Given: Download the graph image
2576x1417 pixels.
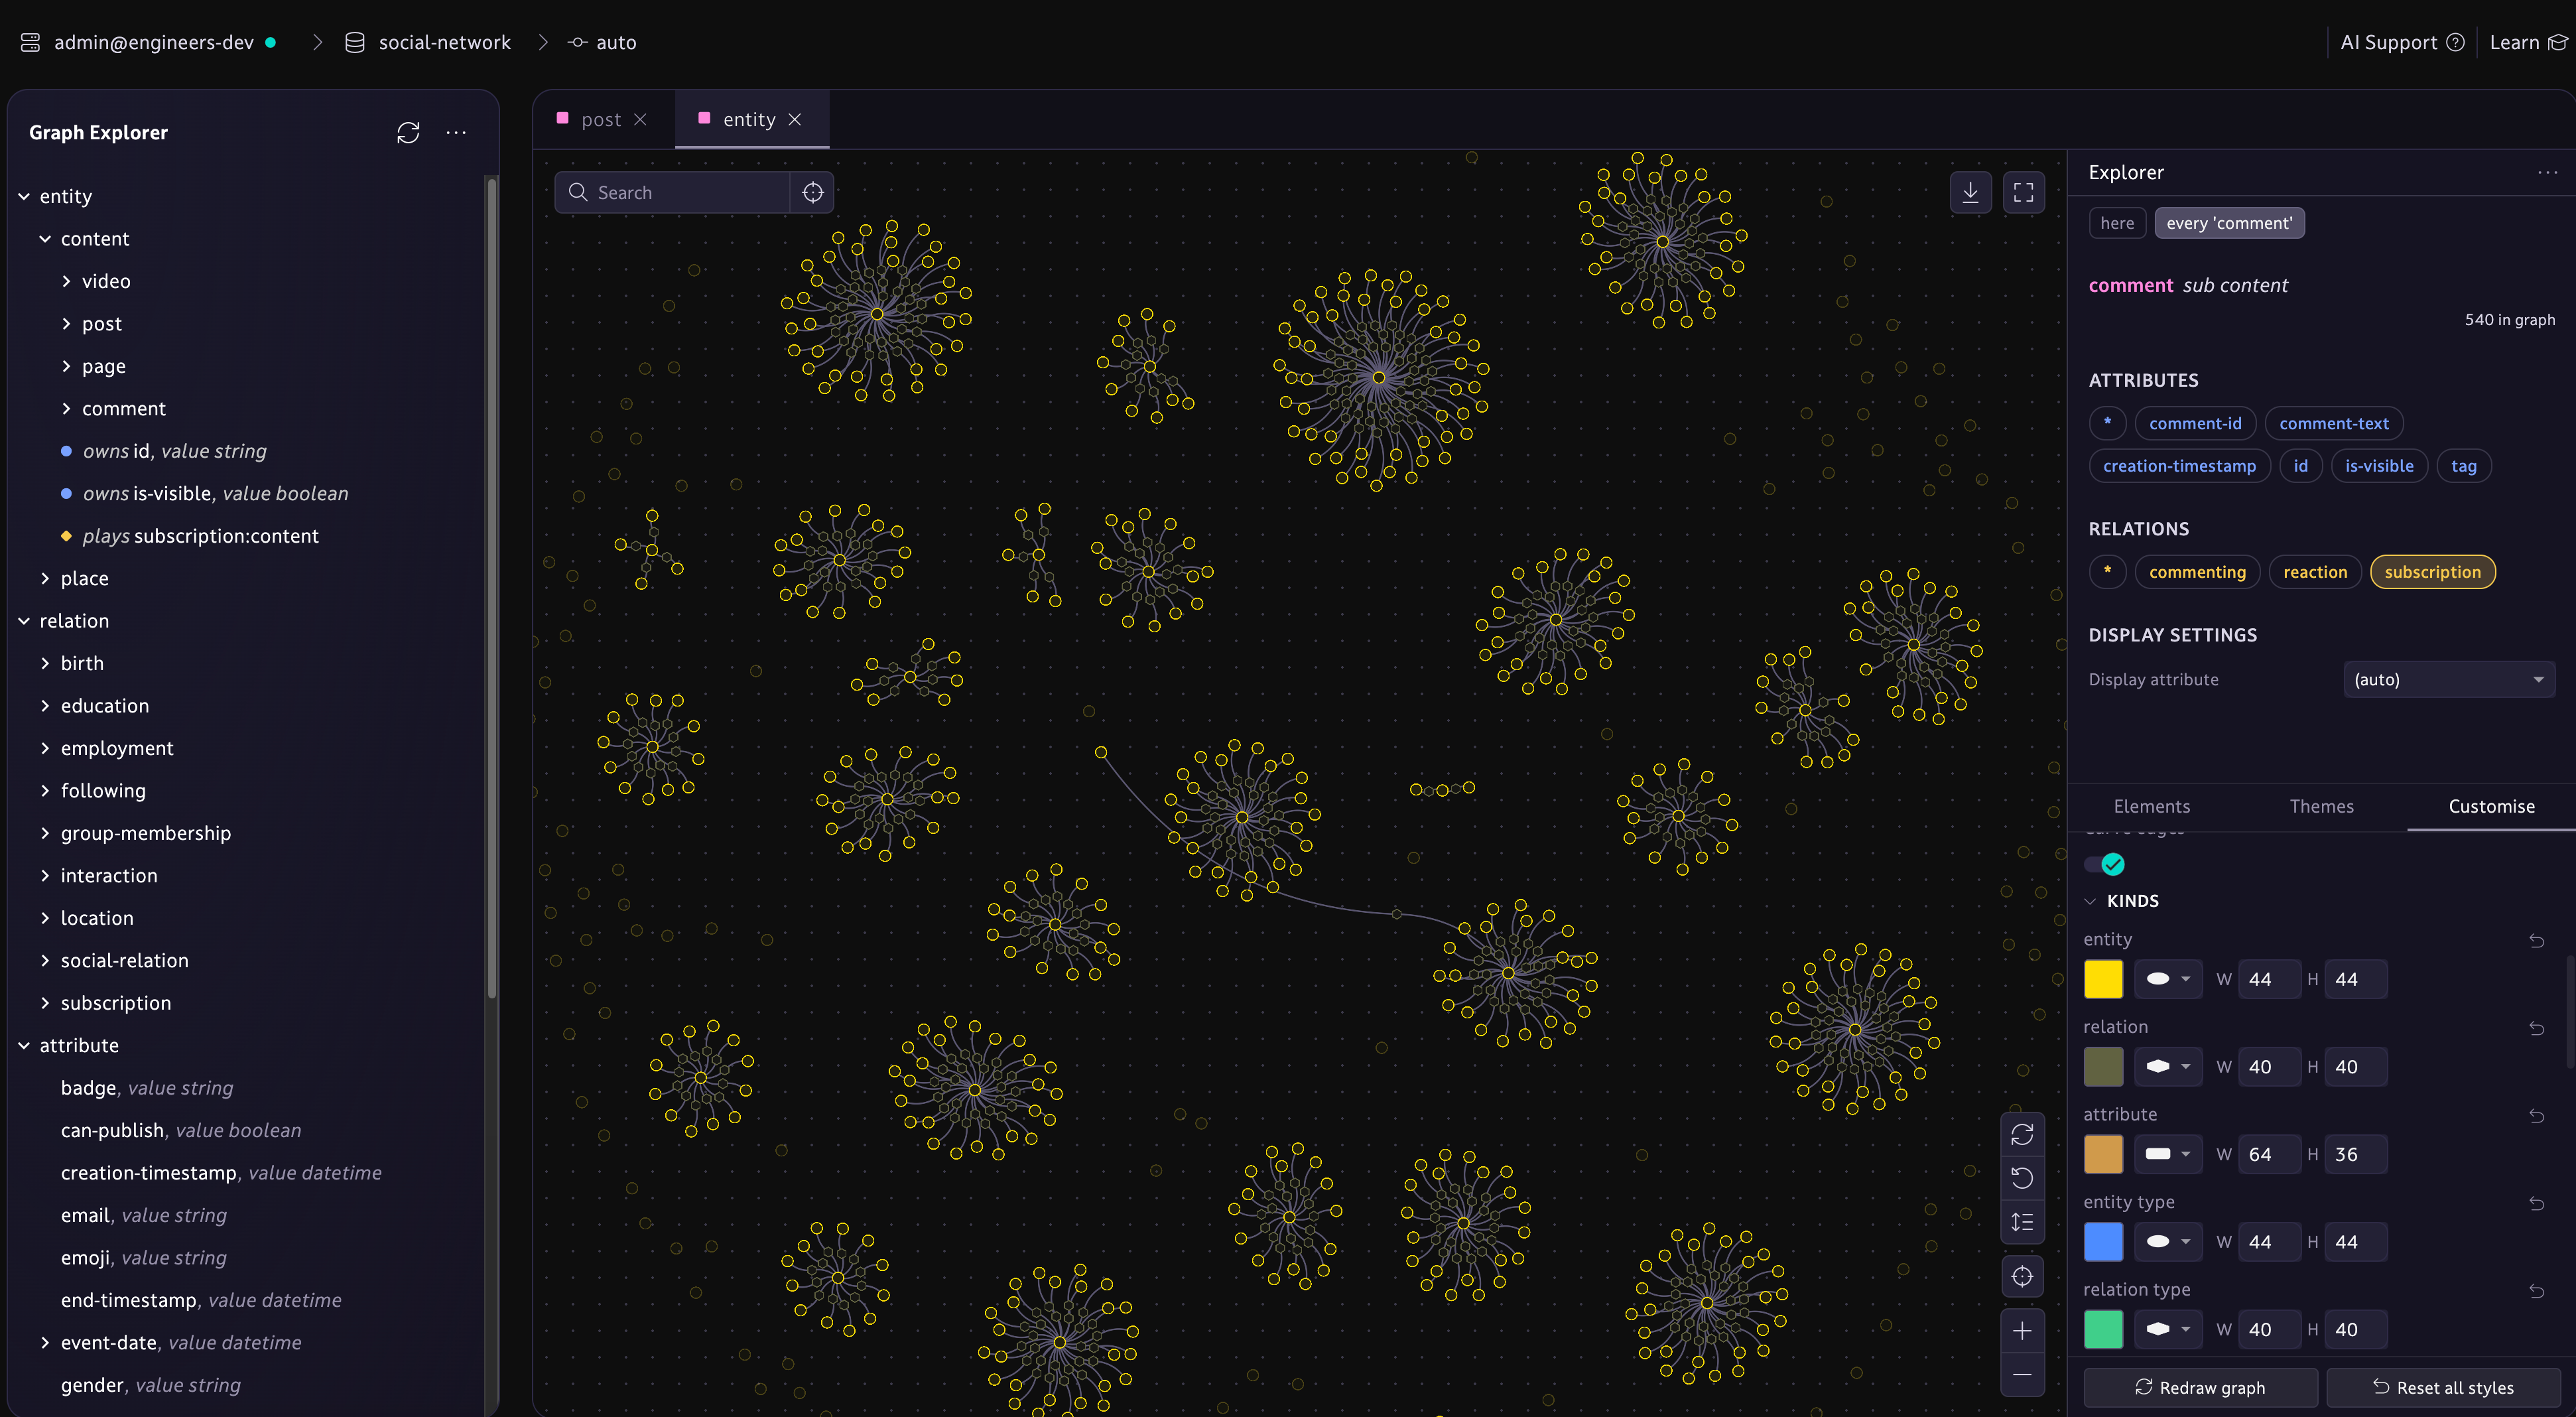Looking at the screenshot, I should (x=1970, y=192).
